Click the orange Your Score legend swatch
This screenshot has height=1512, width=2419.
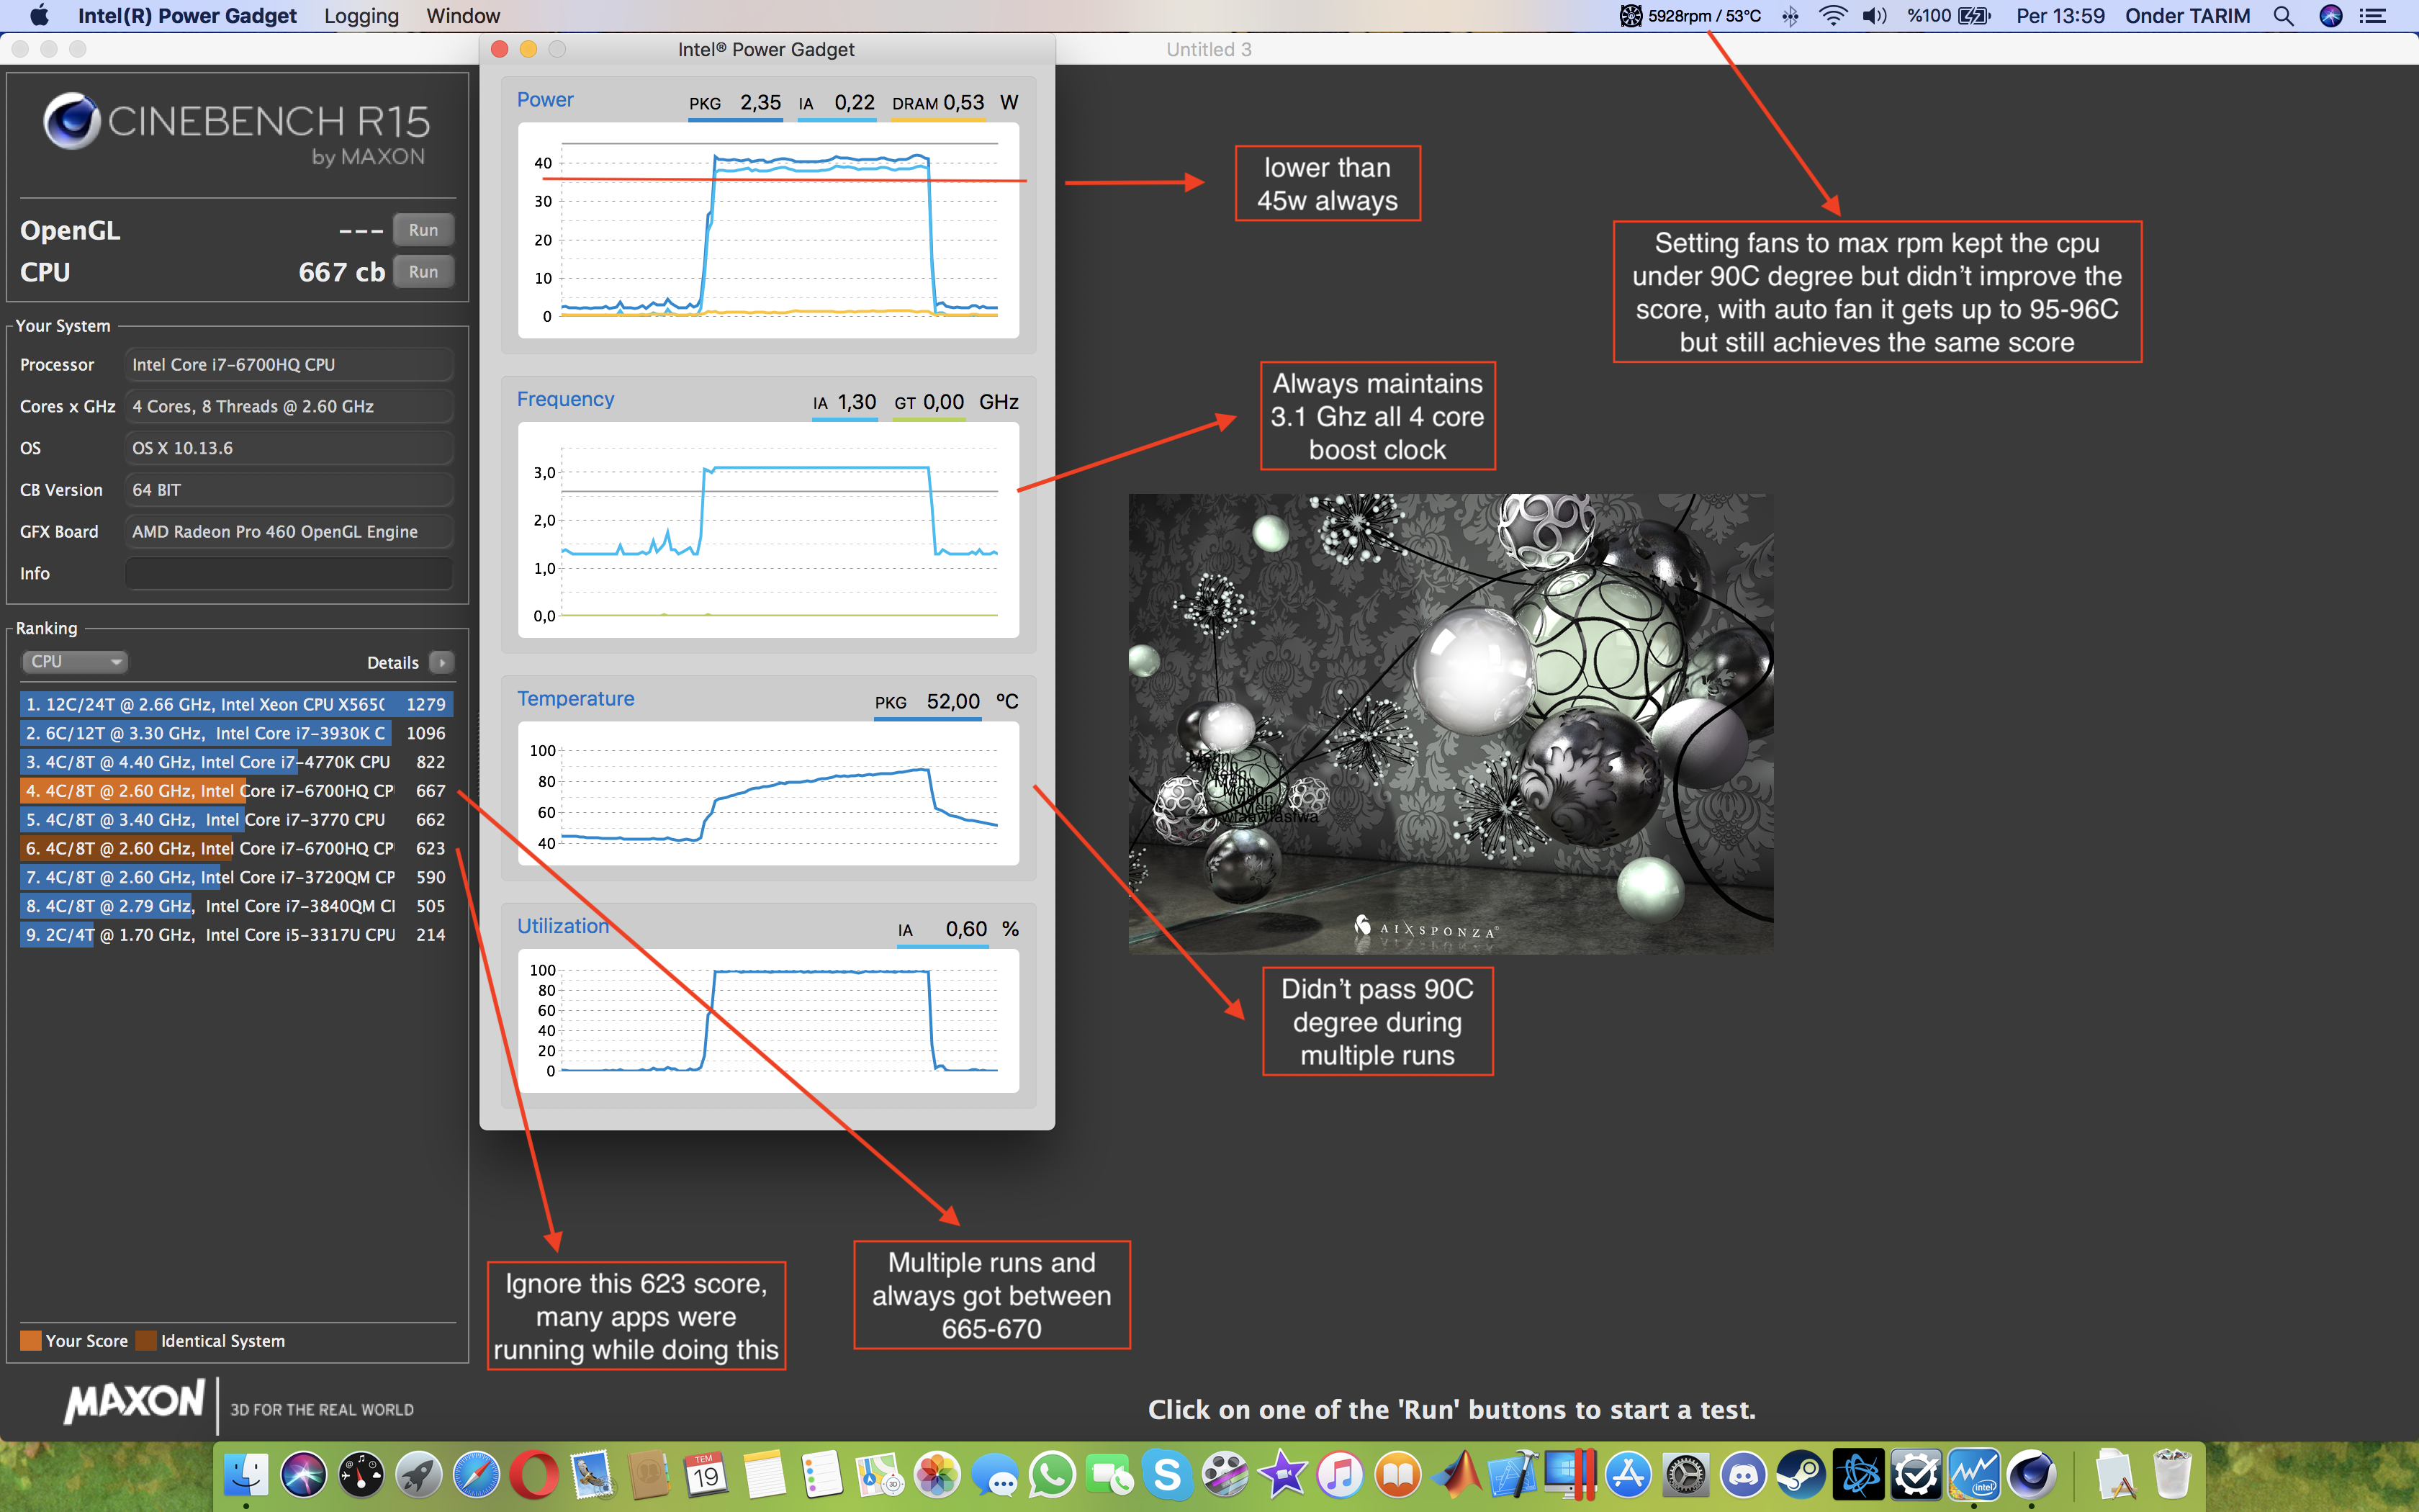31,1341
